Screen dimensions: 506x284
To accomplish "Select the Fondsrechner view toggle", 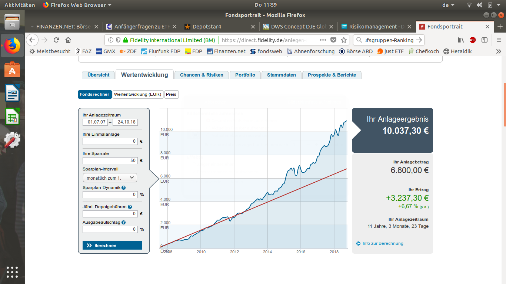I will coord(95,94).
